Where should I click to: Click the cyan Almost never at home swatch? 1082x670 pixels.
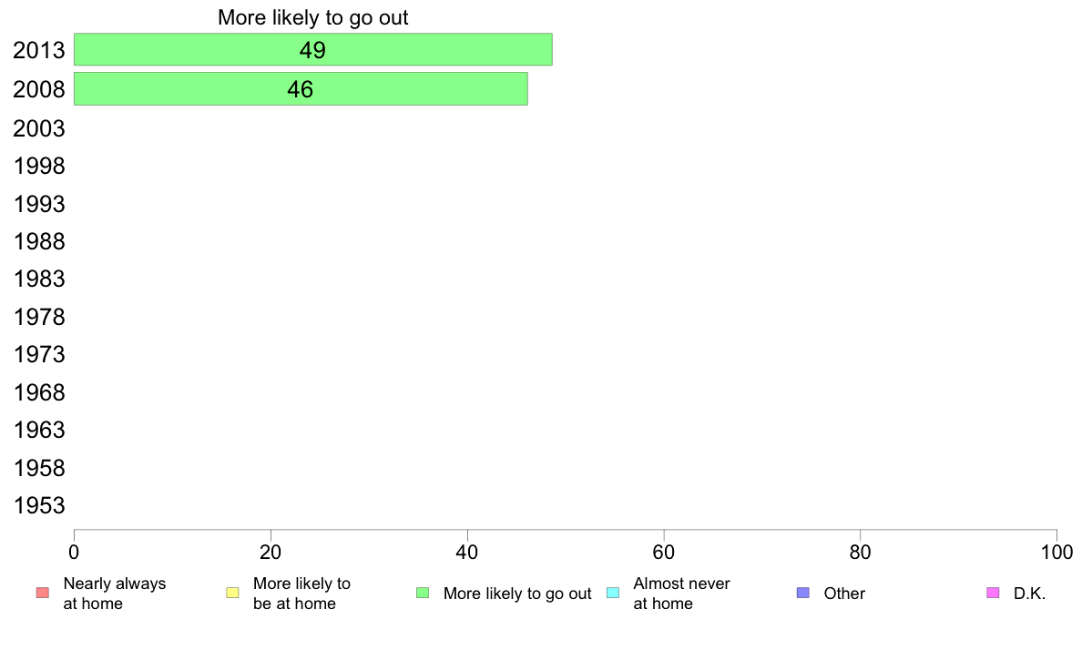pos(612,594)
